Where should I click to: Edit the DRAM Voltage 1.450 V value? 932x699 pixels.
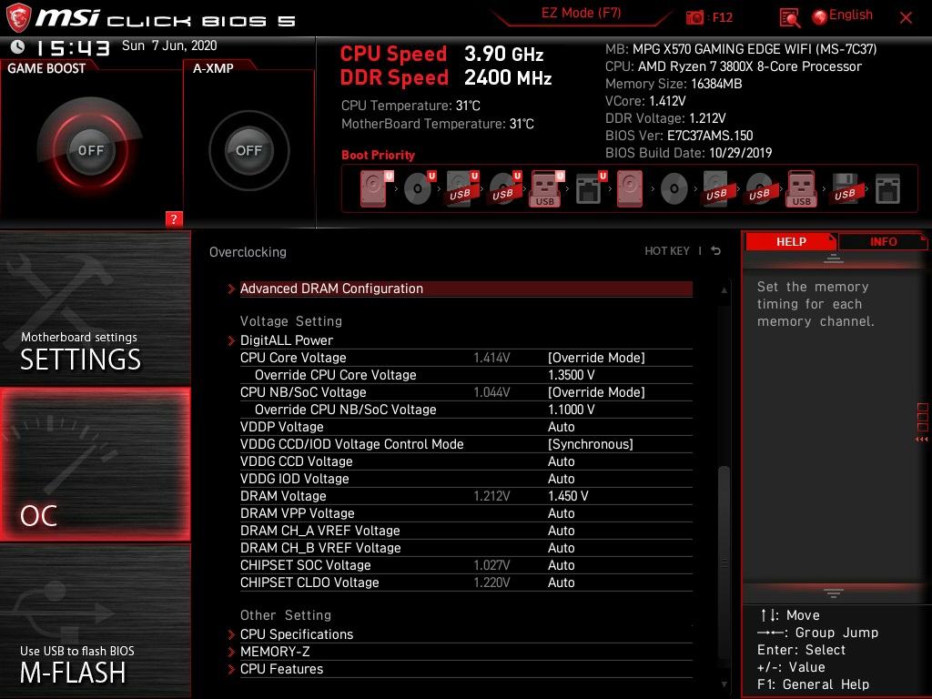[568, 496]
